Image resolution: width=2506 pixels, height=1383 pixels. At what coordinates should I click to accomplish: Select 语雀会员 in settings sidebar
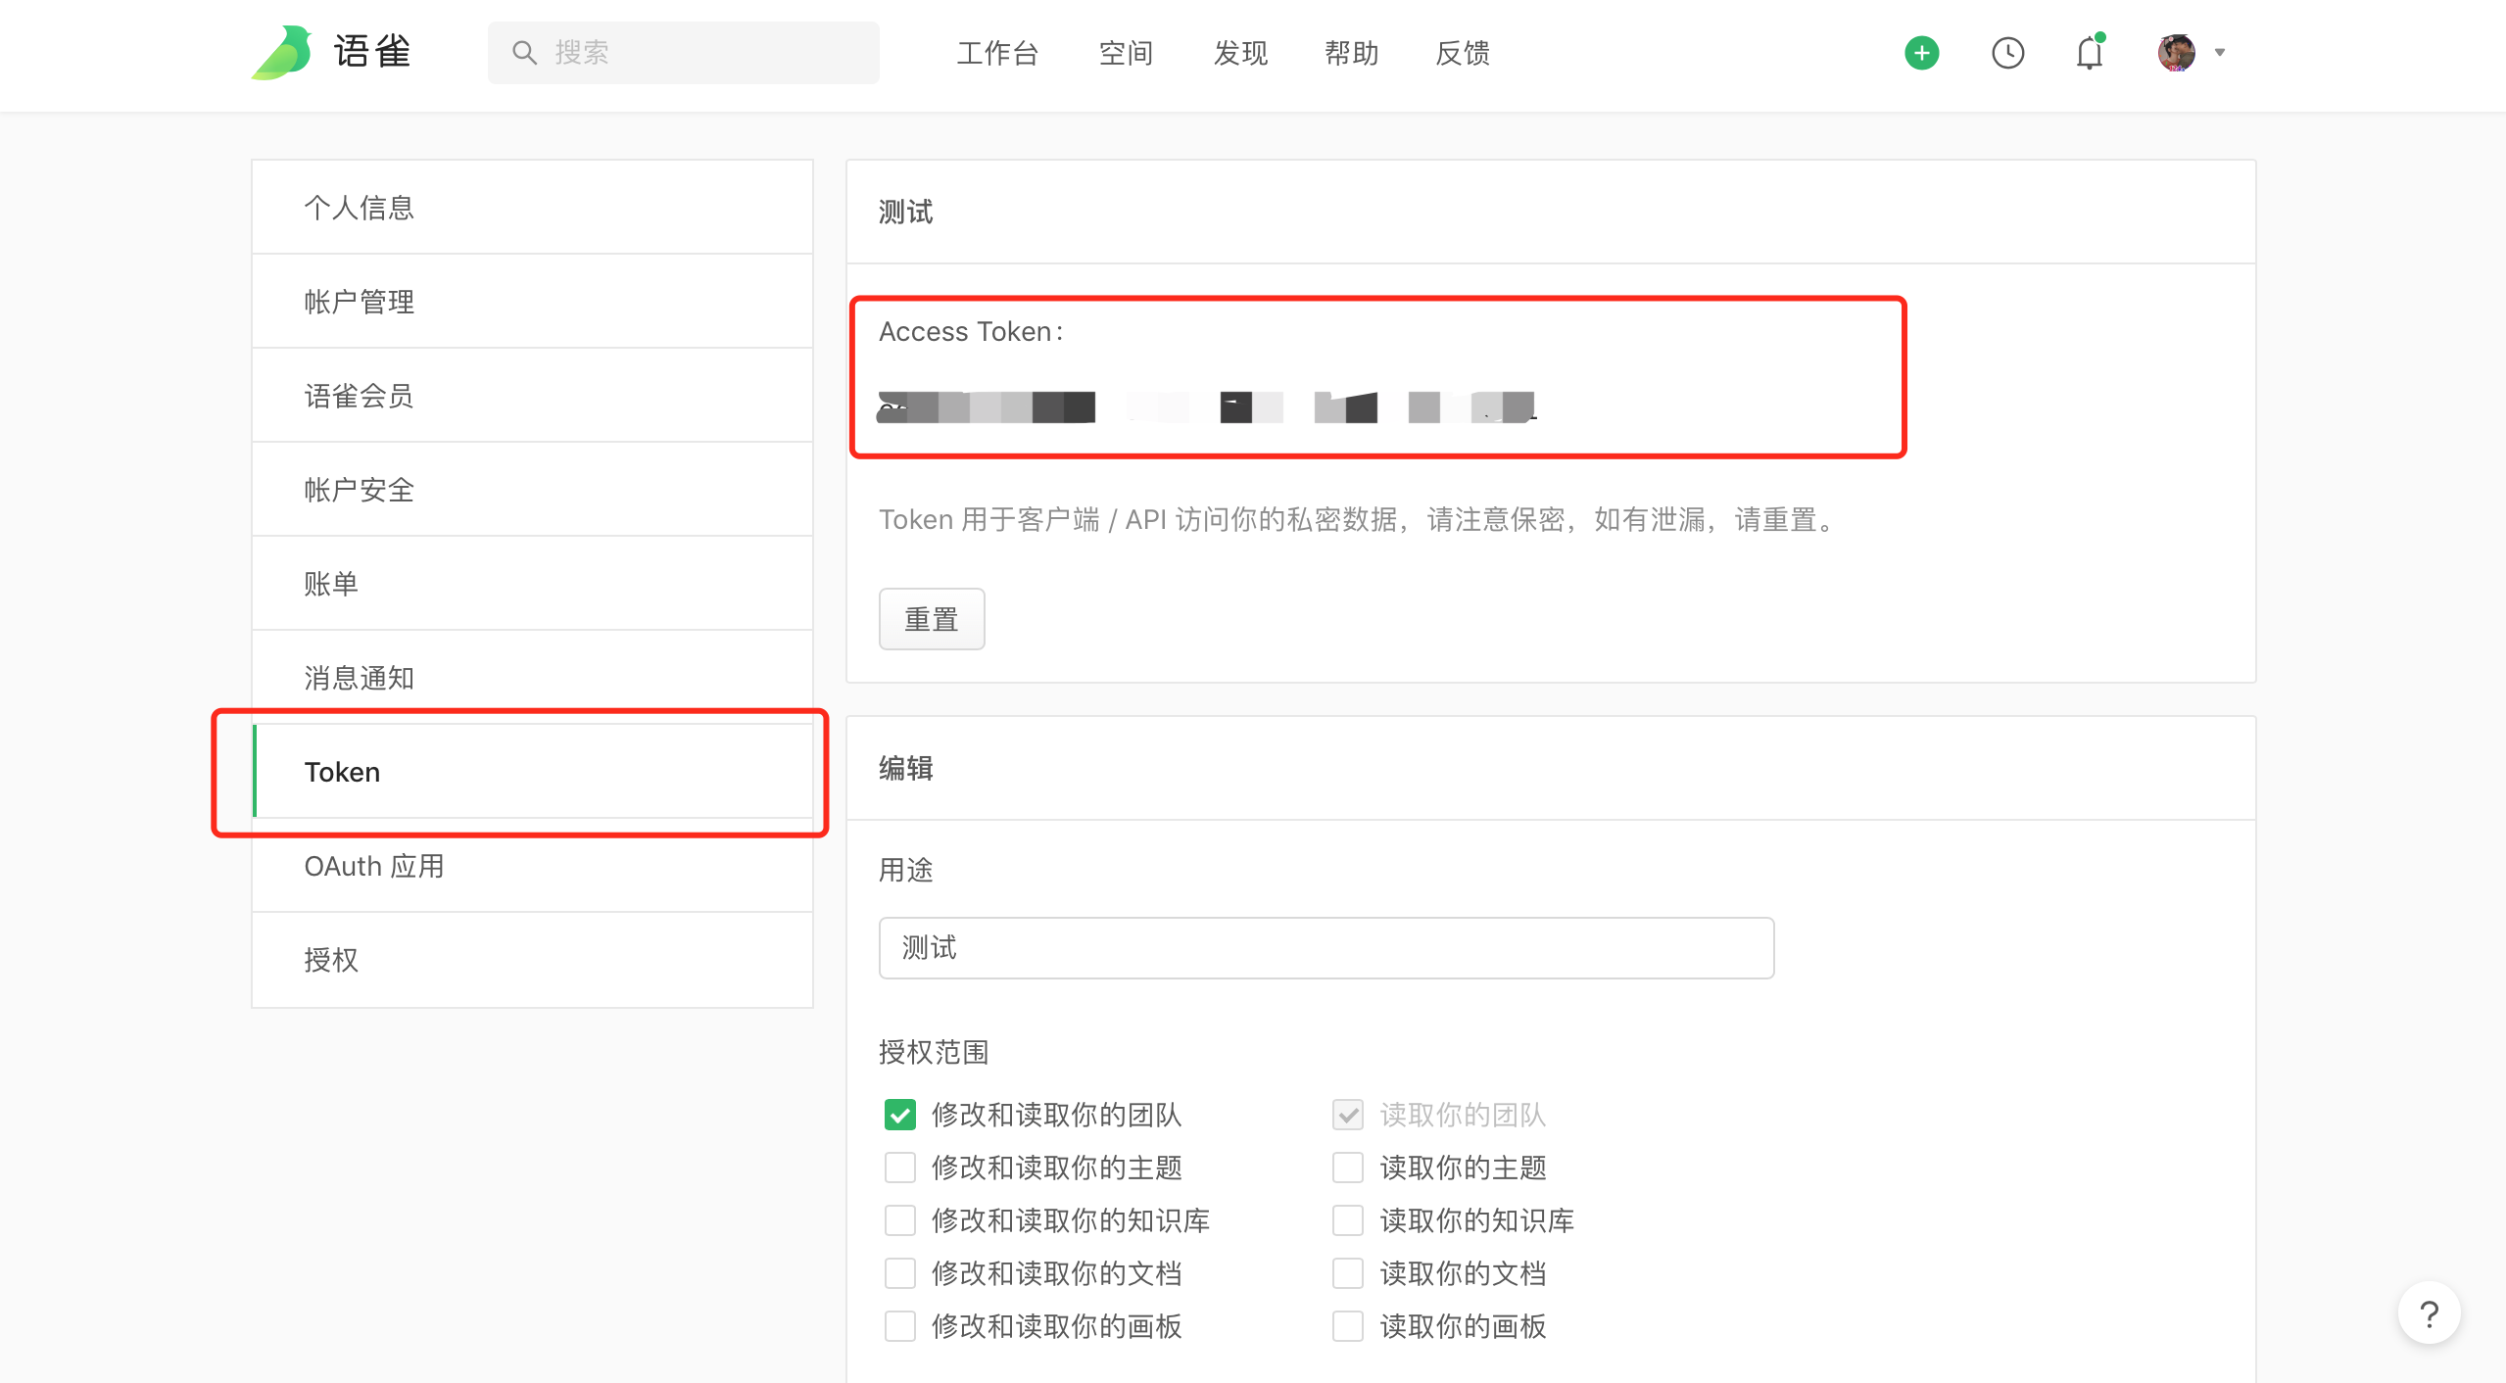coord(532,396)
